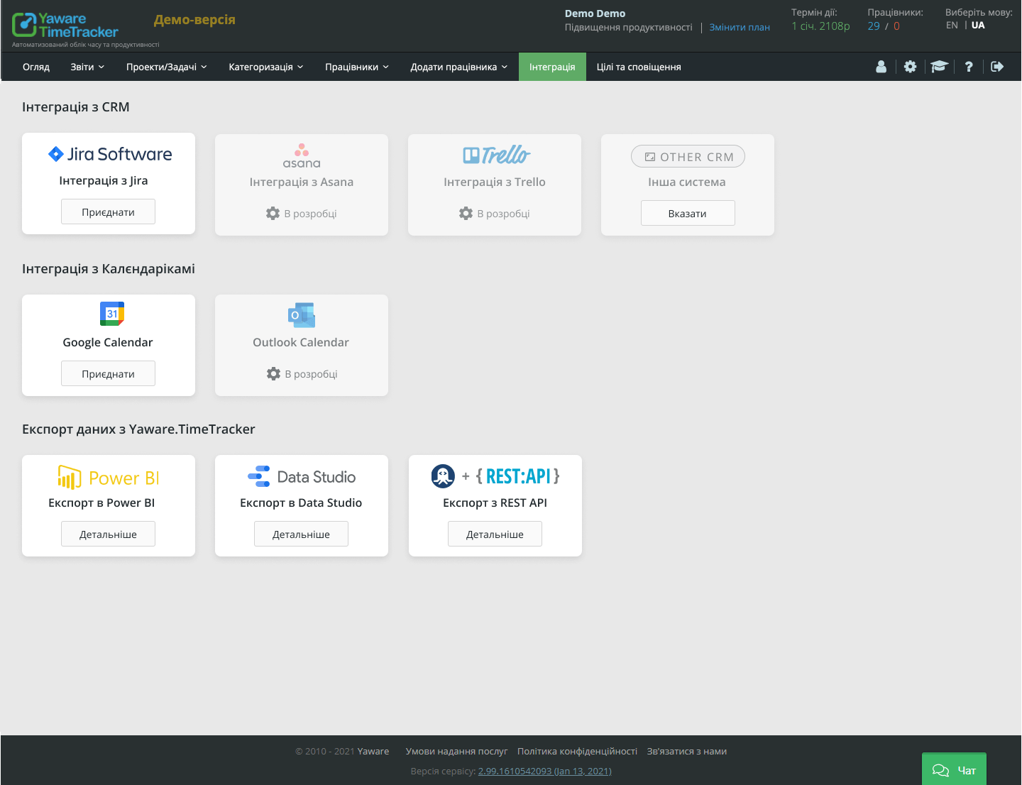1022x785 pixels.
Task: Expand the Категоризація dropdown
Action: 265,66
